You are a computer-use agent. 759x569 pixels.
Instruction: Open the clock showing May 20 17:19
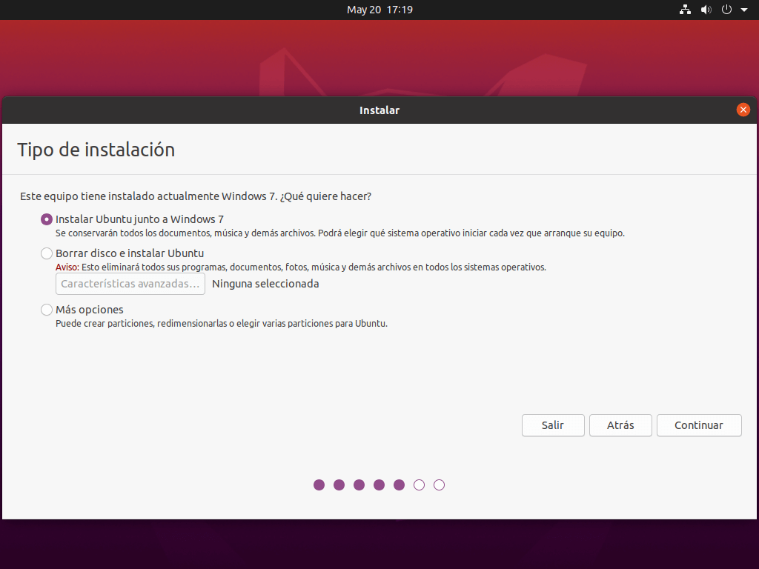click(x=379, y=10)
